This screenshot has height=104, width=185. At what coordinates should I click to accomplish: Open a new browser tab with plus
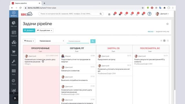(44, 3)
